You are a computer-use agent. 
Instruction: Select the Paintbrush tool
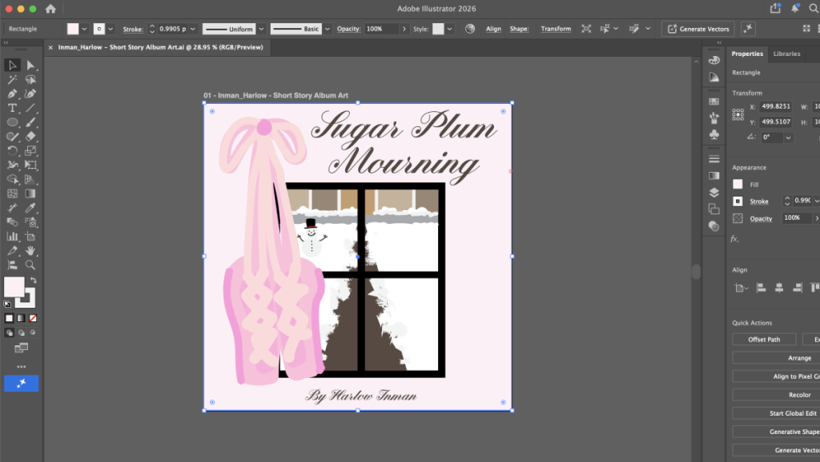coord(30,122)
